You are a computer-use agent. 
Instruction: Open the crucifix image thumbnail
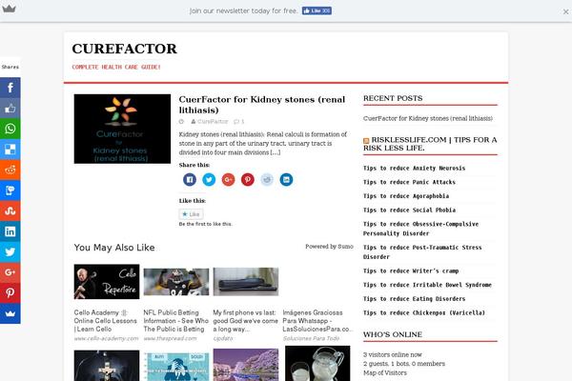107,366
